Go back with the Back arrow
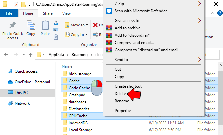 (x=6, y=55)
